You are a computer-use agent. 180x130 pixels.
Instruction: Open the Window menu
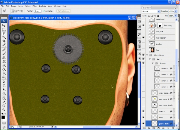coord(57,6)
